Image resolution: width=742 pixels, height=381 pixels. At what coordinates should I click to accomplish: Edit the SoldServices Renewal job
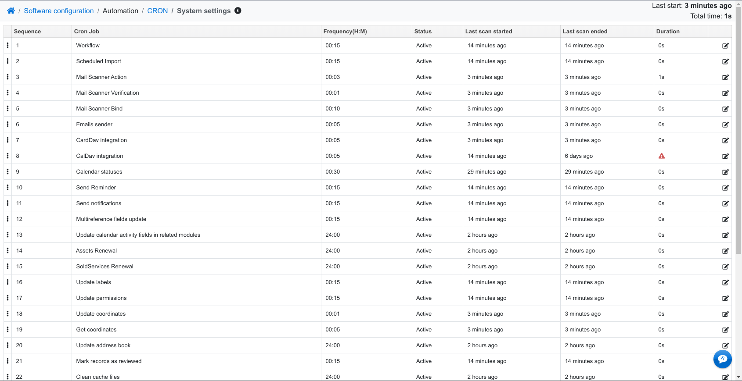point(725,267)
